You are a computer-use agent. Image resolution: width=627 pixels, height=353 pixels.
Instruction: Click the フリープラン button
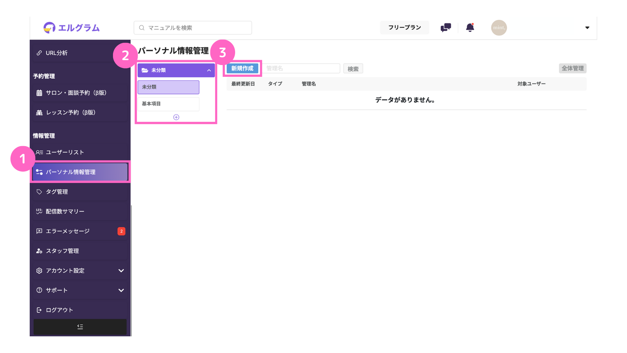[405, 27]
